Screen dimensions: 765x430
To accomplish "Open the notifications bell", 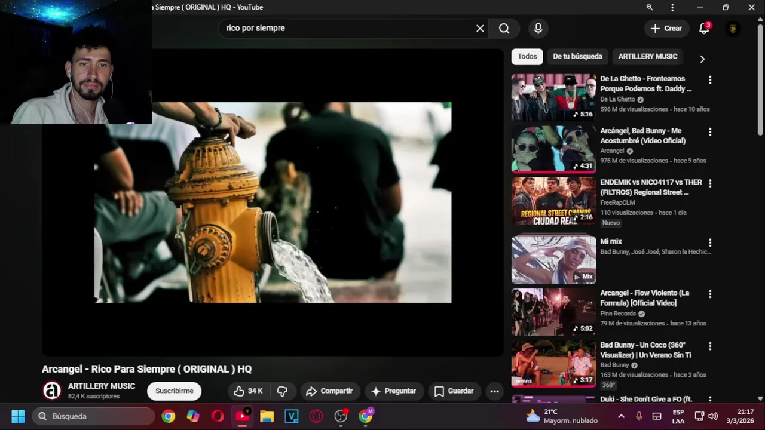I will [x=704, y=29].
